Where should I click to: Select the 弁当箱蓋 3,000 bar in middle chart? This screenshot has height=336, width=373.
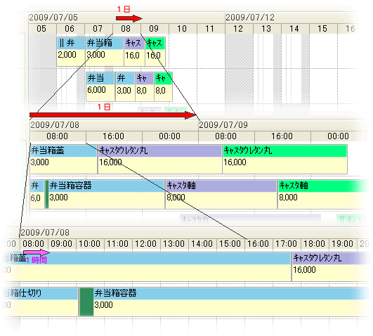tap(63, 159)
